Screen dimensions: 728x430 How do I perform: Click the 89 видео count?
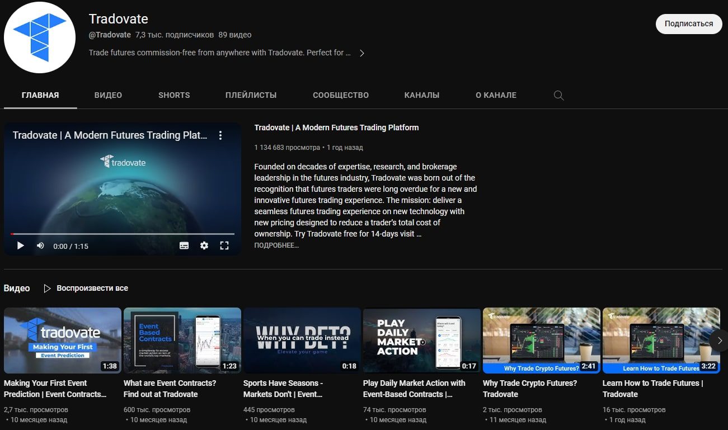[235, 35]
